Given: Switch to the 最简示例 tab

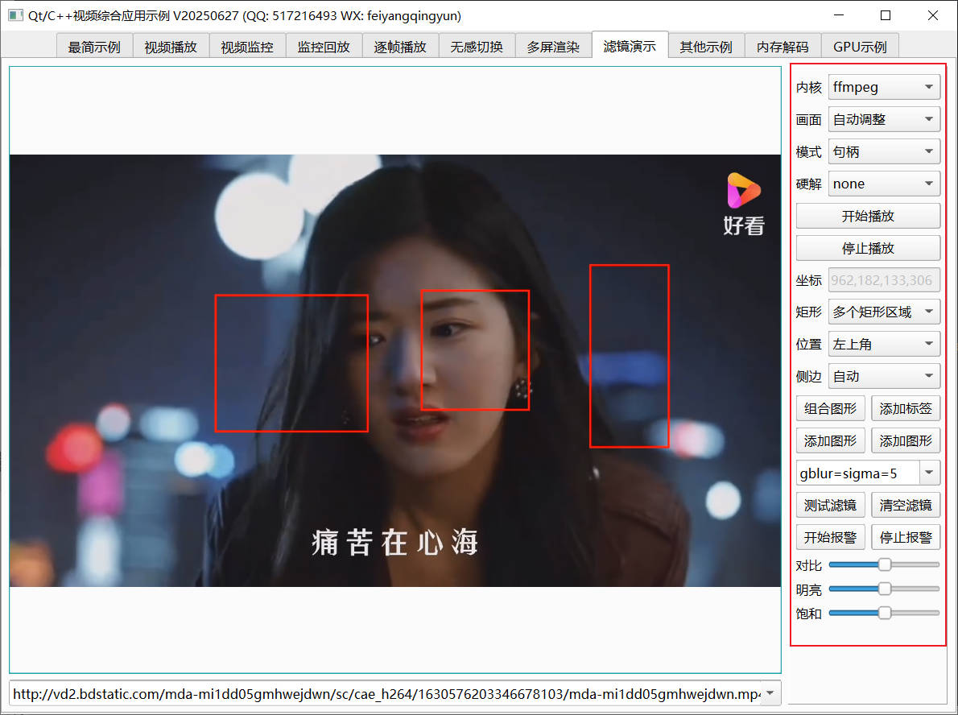Looking at the screenshot, I should tap(95, 47).
